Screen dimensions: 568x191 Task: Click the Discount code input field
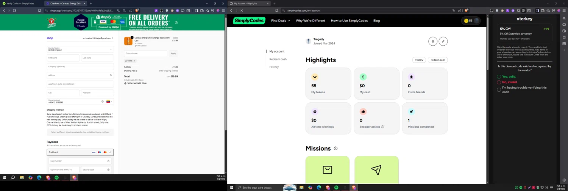(145, 54)
